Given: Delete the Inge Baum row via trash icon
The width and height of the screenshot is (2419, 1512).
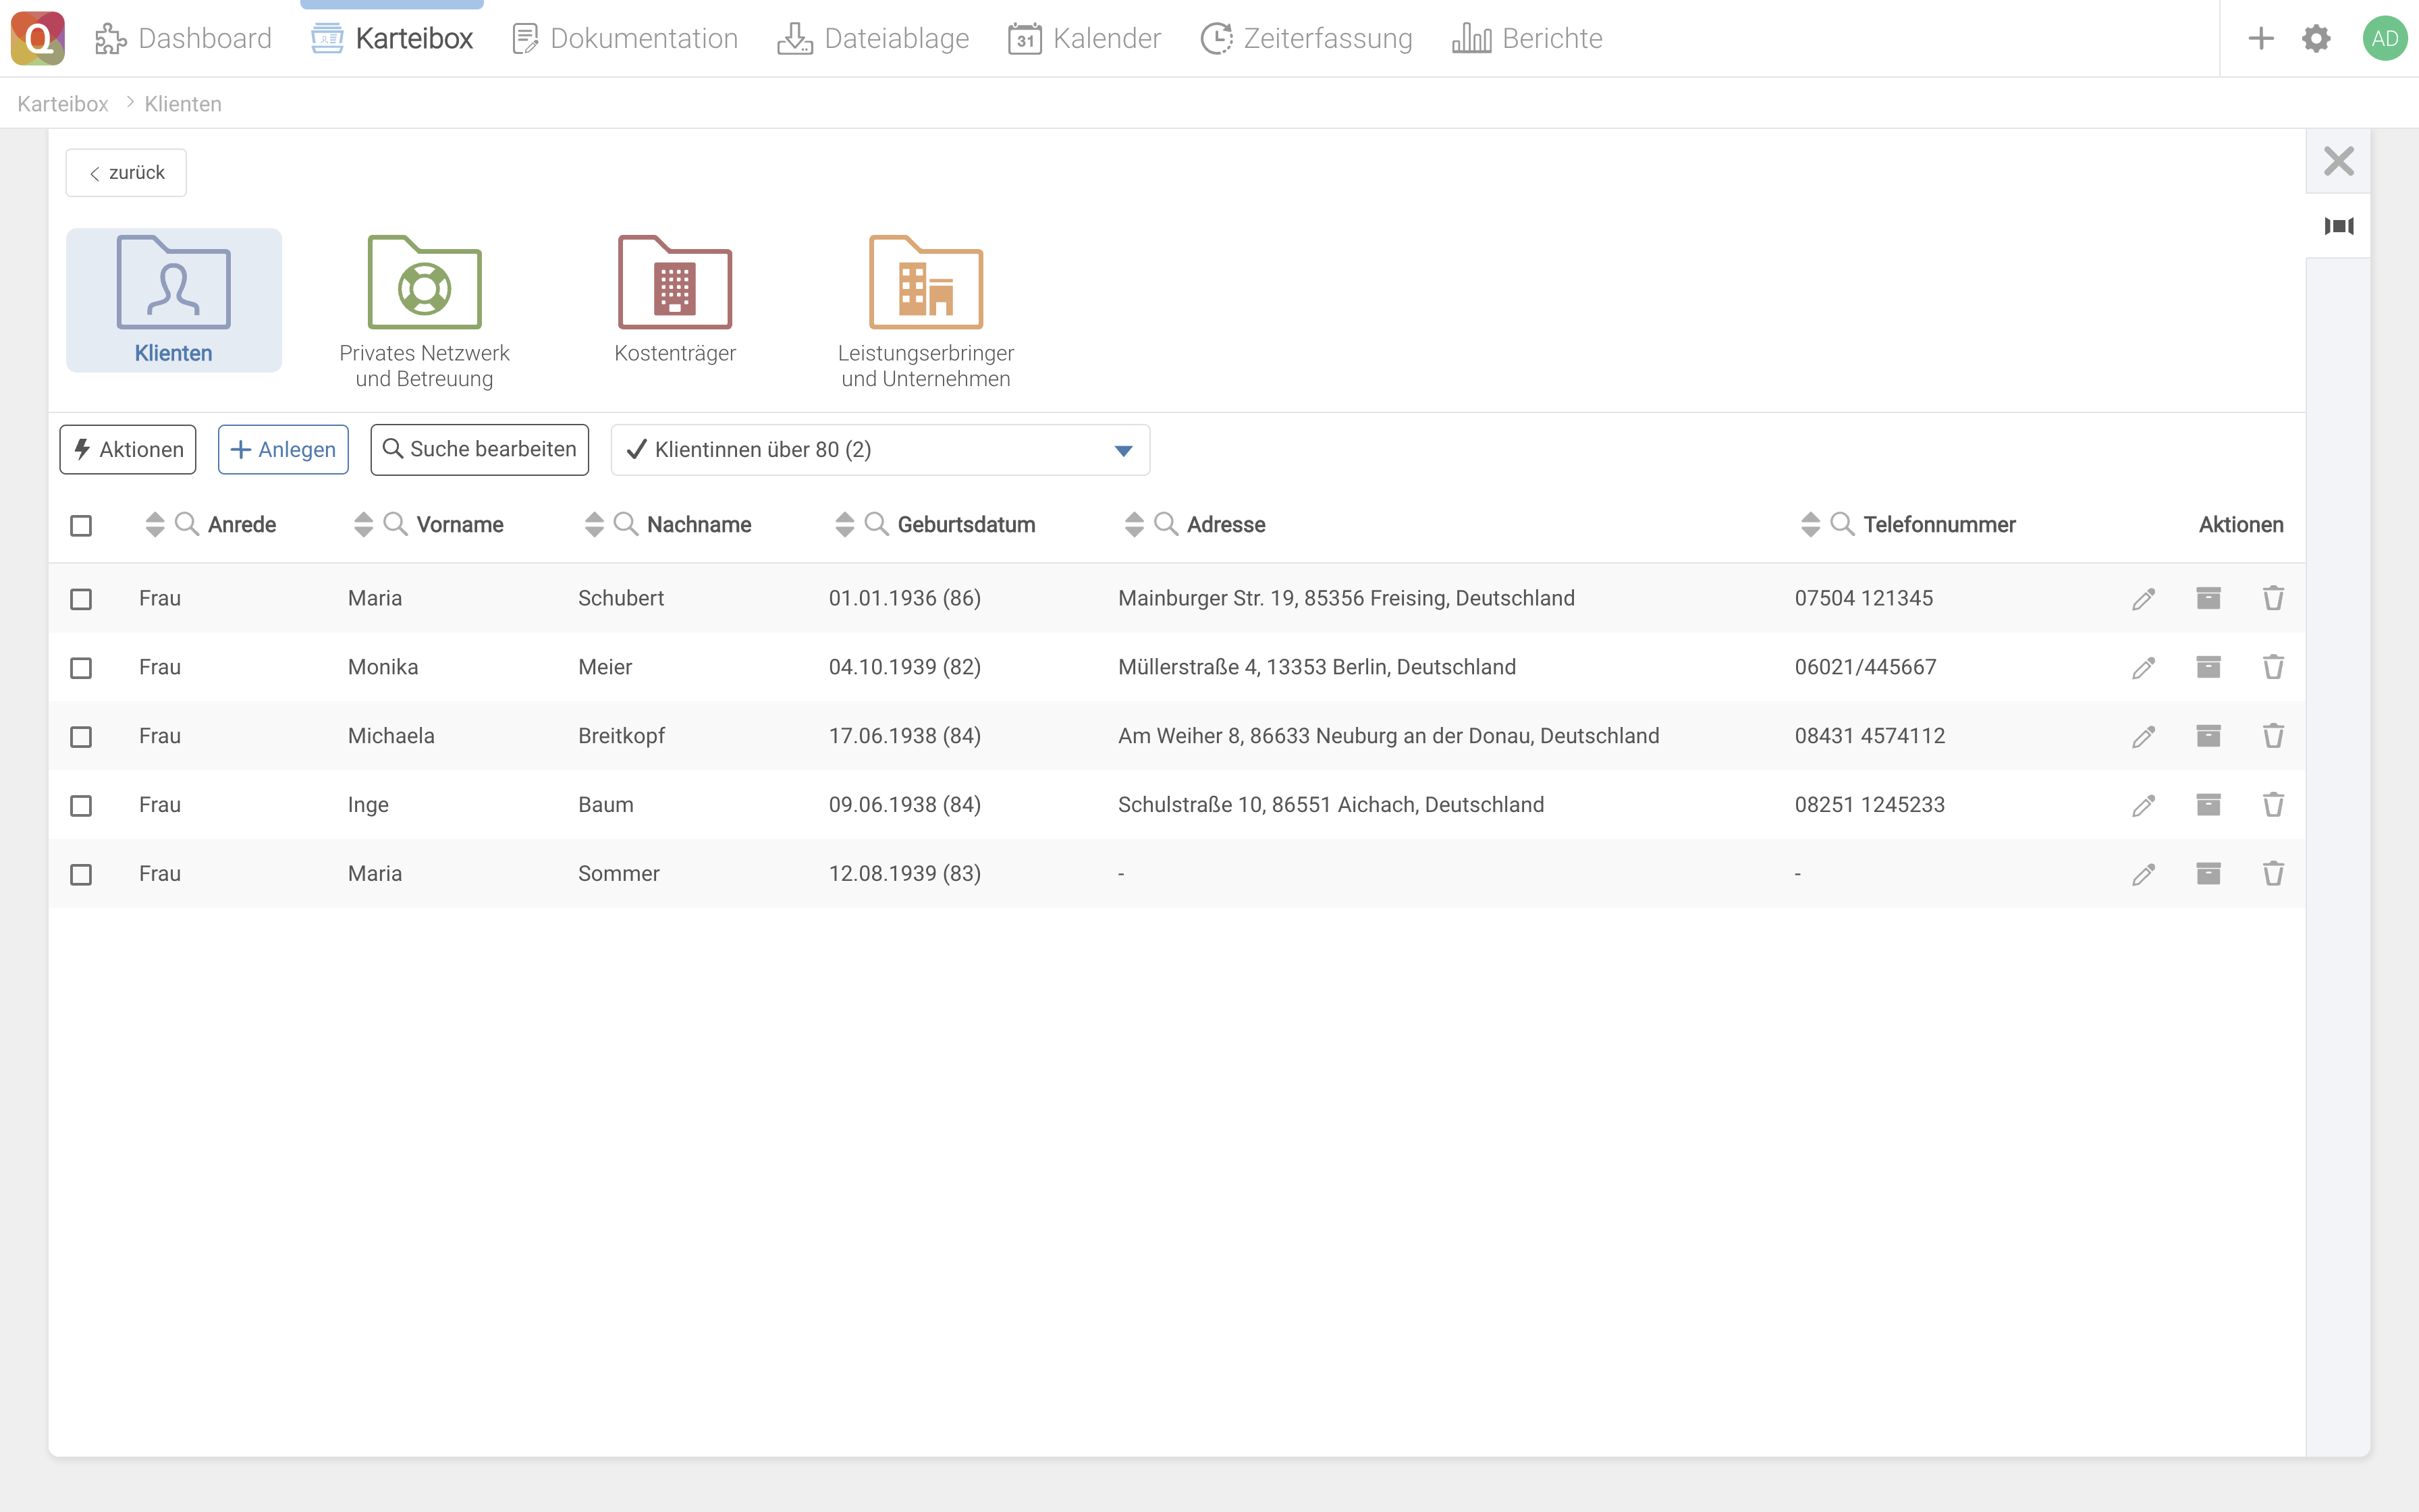Looking at the screenshot, I should pyautogui.click(x=2273, y=805).
